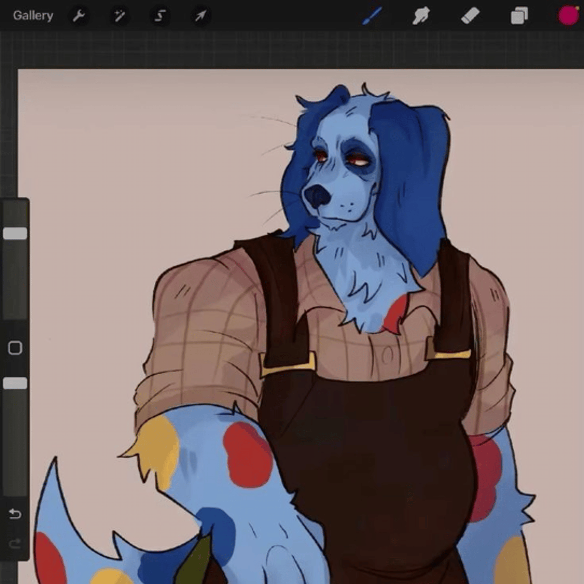584x584 pixels.
Task: Undo the last stroke
Action: tap(15, 513)
